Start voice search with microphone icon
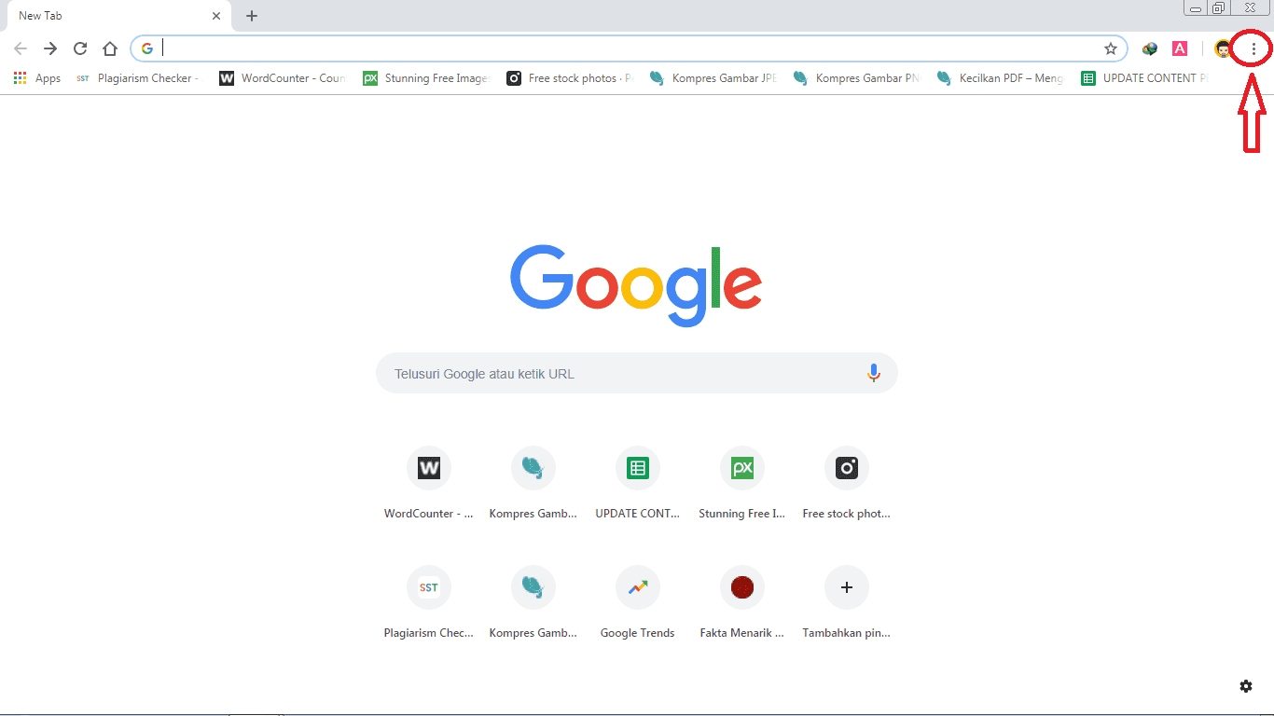Image resolution: width=1274 pixels, height=716 pixels. (874, 374)
